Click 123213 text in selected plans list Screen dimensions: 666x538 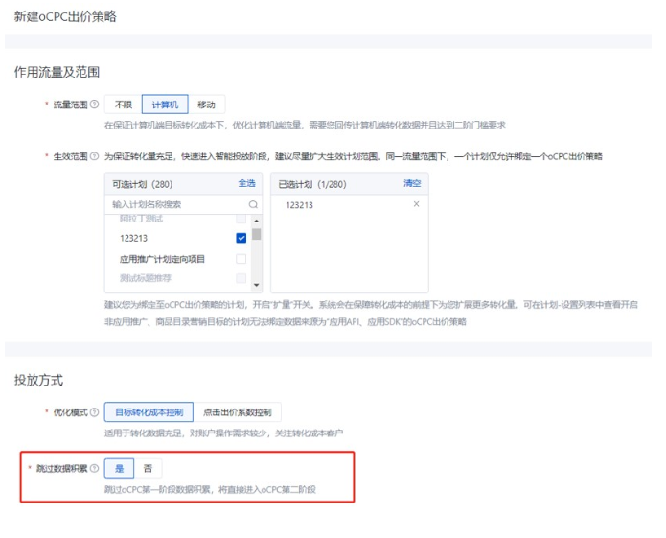[299, 205]
